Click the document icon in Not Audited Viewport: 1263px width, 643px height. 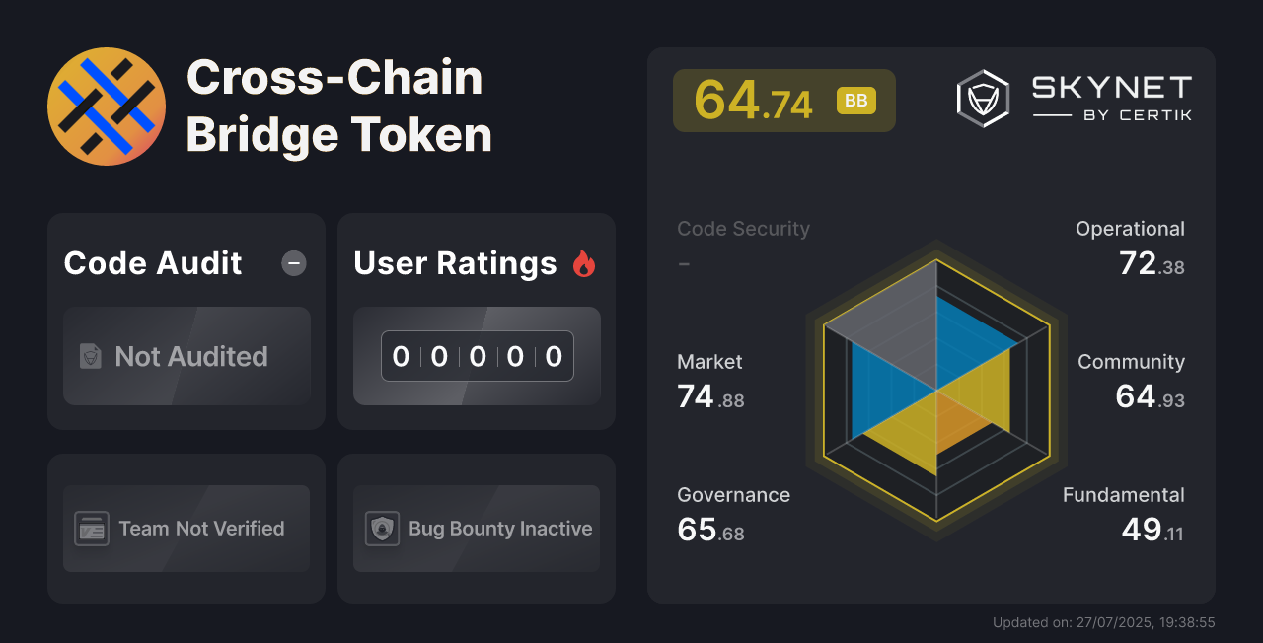pos(91,356)
